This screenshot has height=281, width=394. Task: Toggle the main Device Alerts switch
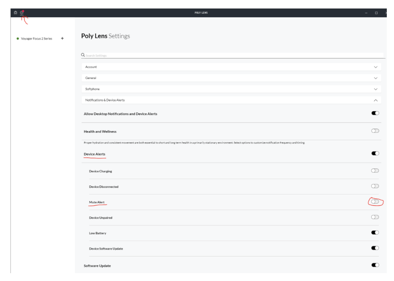[x=375, y=154]
